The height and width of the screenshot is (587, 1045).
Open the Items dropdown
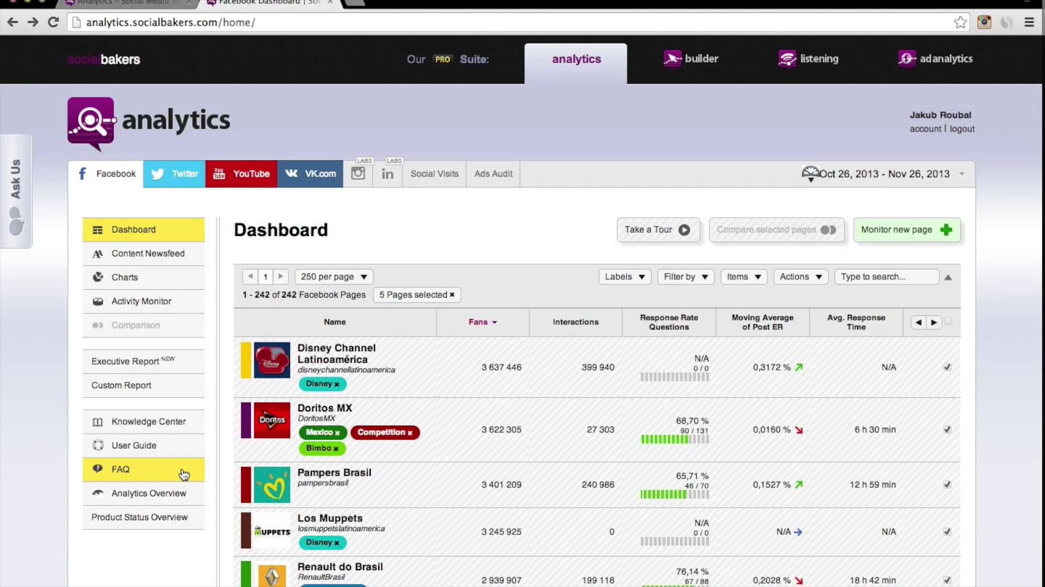(744, 277)
